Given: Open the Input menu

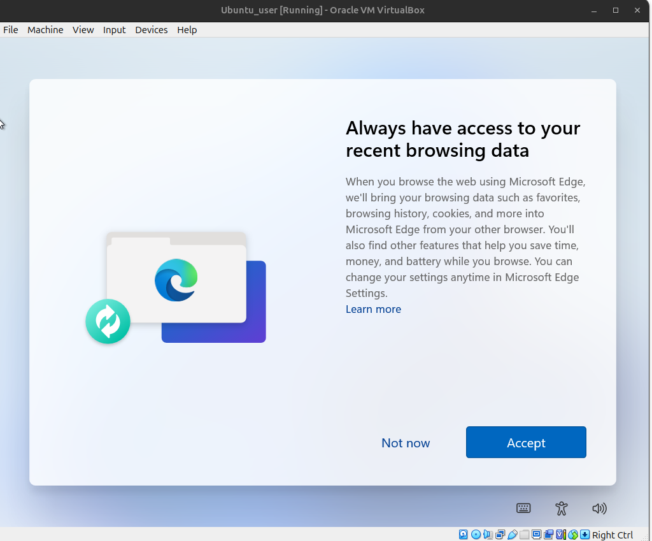Looking at the screenshot, I should tap(115, 30).
